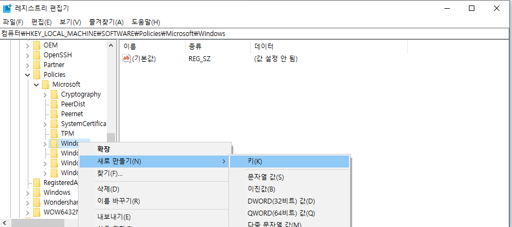
Task: Select the WOW6432Node folder icon
Action: point(37,212)
